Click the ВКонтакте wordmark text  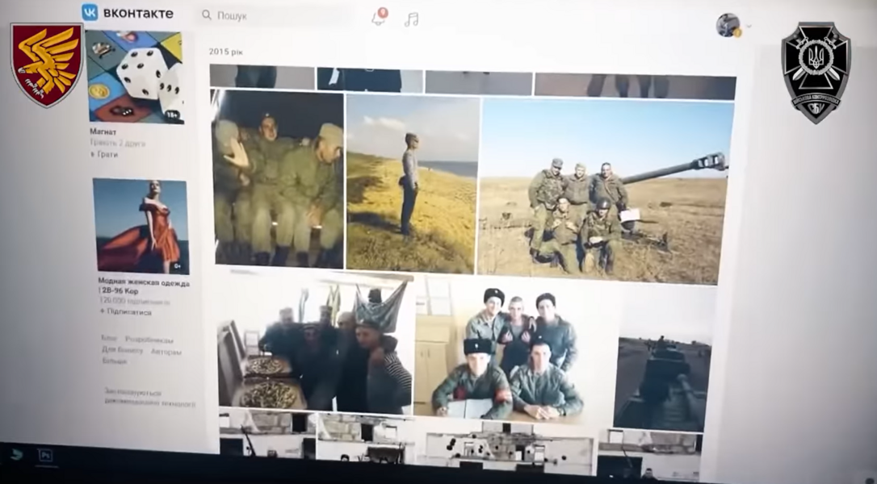click(138, 13)
